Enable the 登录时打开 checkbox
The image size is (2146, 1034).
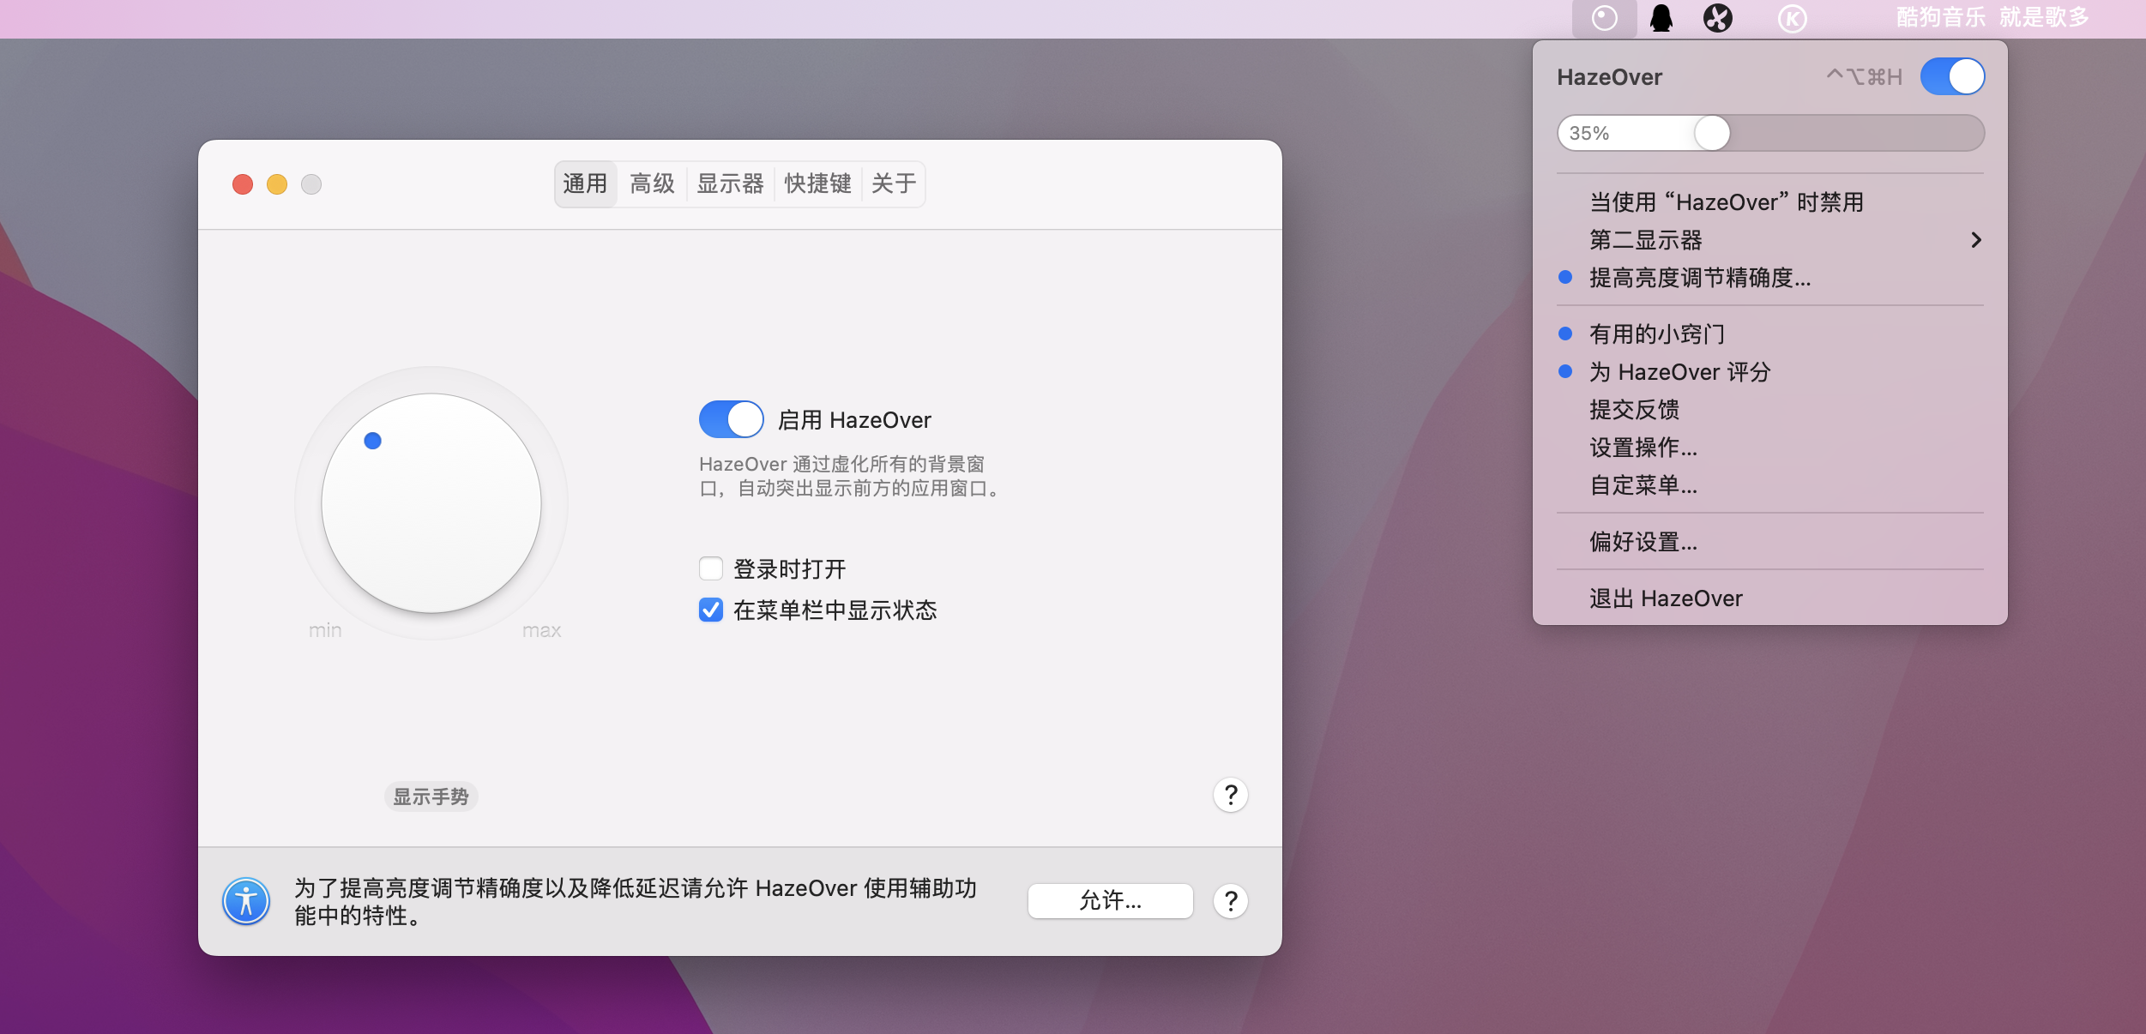tap(711, 568)
